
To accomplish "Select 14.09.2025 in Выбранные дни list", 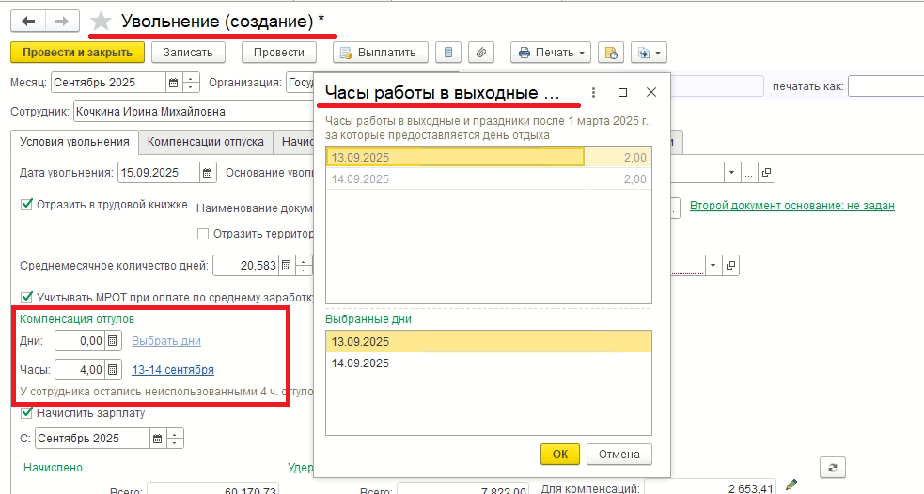I will point(489,363).
